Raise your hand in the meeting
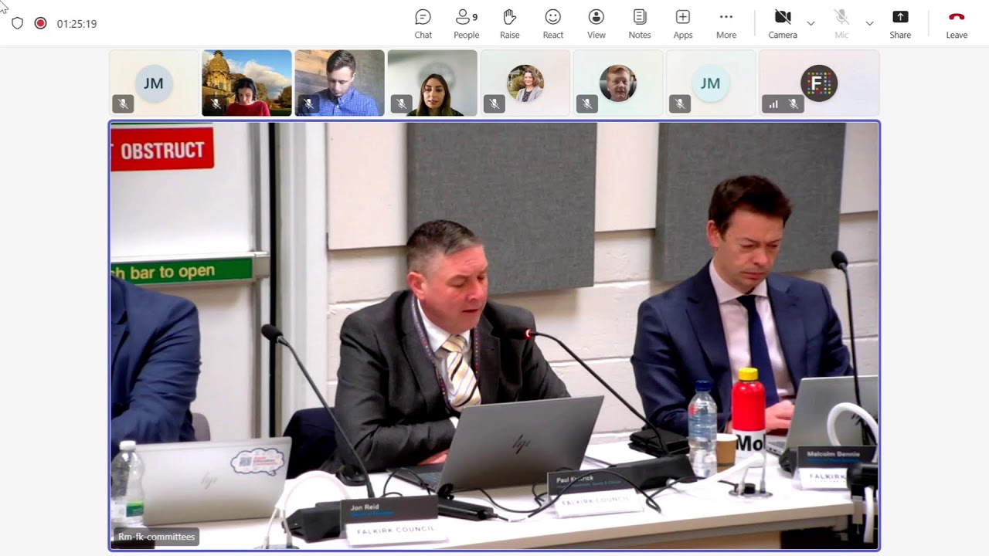The image size is (989, 556). [509, 24]
